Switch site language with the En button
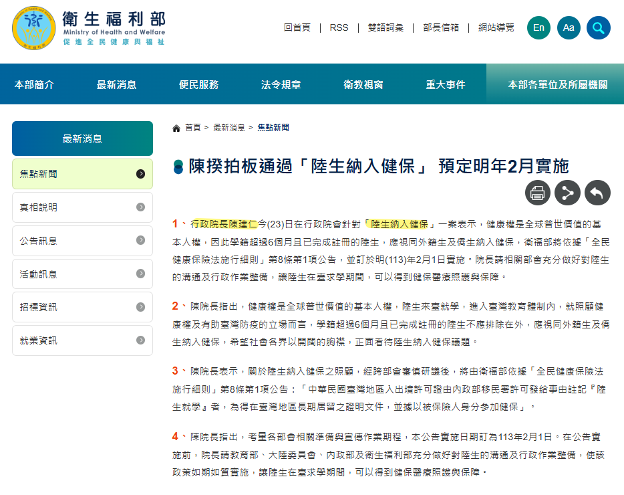The width and height of the screenshot is (624, 495). point(538,27)
